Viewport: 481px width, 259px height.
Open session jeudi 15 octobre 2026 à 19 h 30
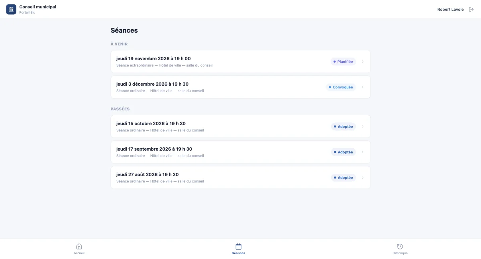coord(240,126)
